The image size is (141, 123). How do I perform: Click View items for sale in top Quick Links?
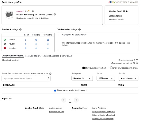point(116,19)
